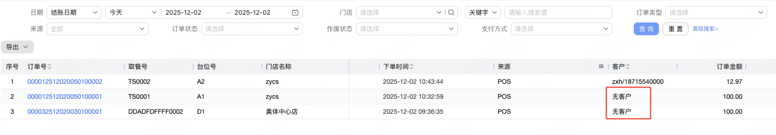
Task: Open the order type dropdown
Action: pyautogui.click(x=716, y=12)
